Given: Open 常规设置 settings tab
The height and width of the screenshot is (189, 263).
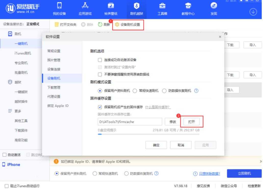Looking at the screenshot, I should (x=54, y=51).
